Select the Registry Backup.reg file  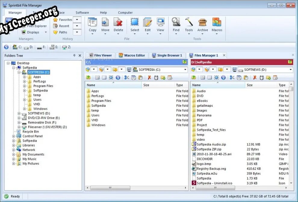click(211, 169)
